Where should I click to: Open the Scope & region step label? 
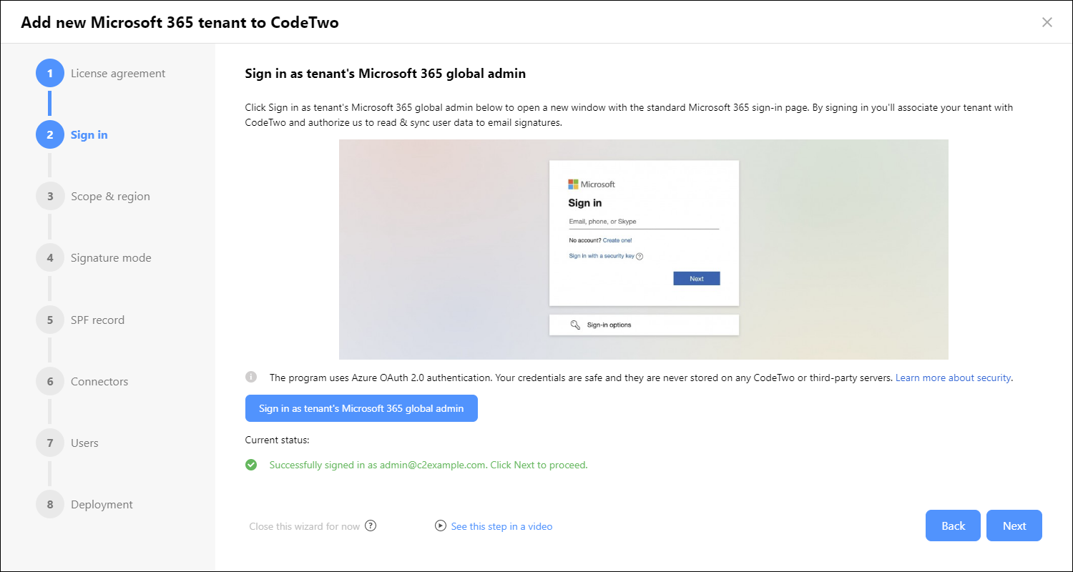[110, 196]
